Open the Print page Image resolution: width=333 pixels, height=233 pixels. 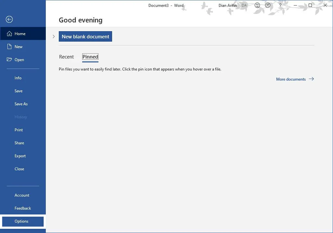19,130
